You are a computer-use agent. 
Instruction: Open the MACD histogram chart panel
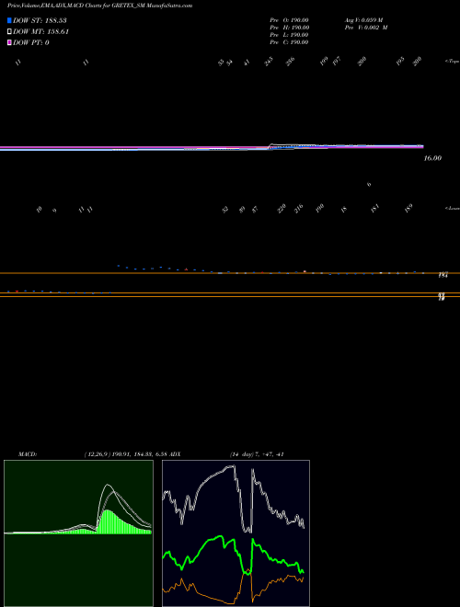point(78,533)
